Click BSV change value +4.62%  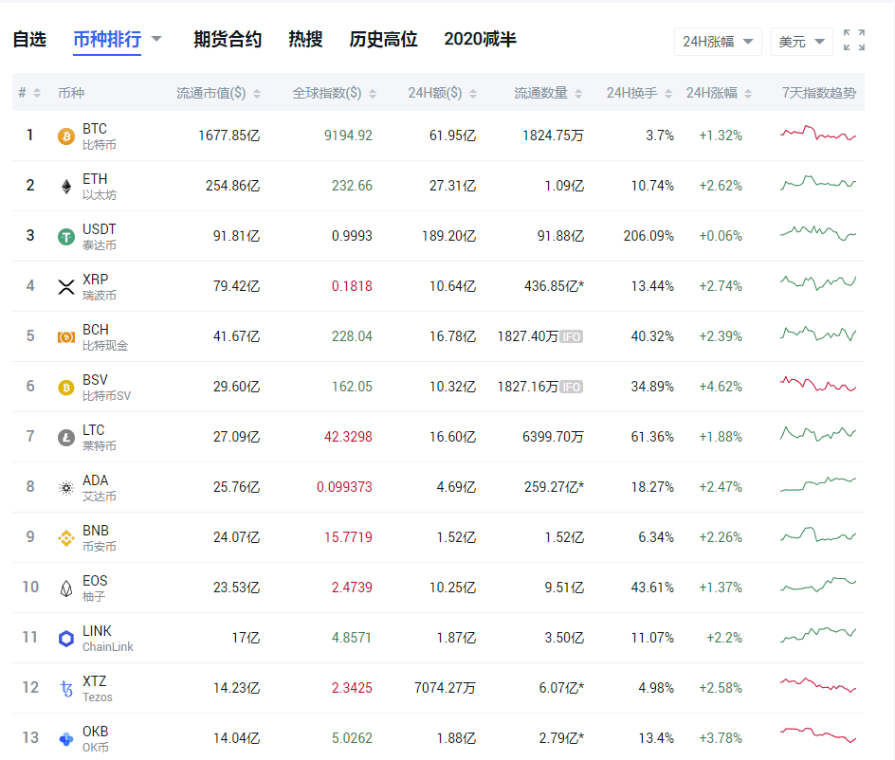(721, 387)
